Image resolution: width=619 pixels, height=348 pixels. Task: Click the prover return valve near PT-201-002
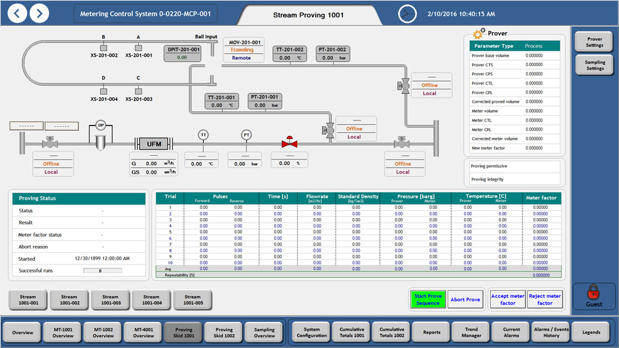(x=404, y=86)
